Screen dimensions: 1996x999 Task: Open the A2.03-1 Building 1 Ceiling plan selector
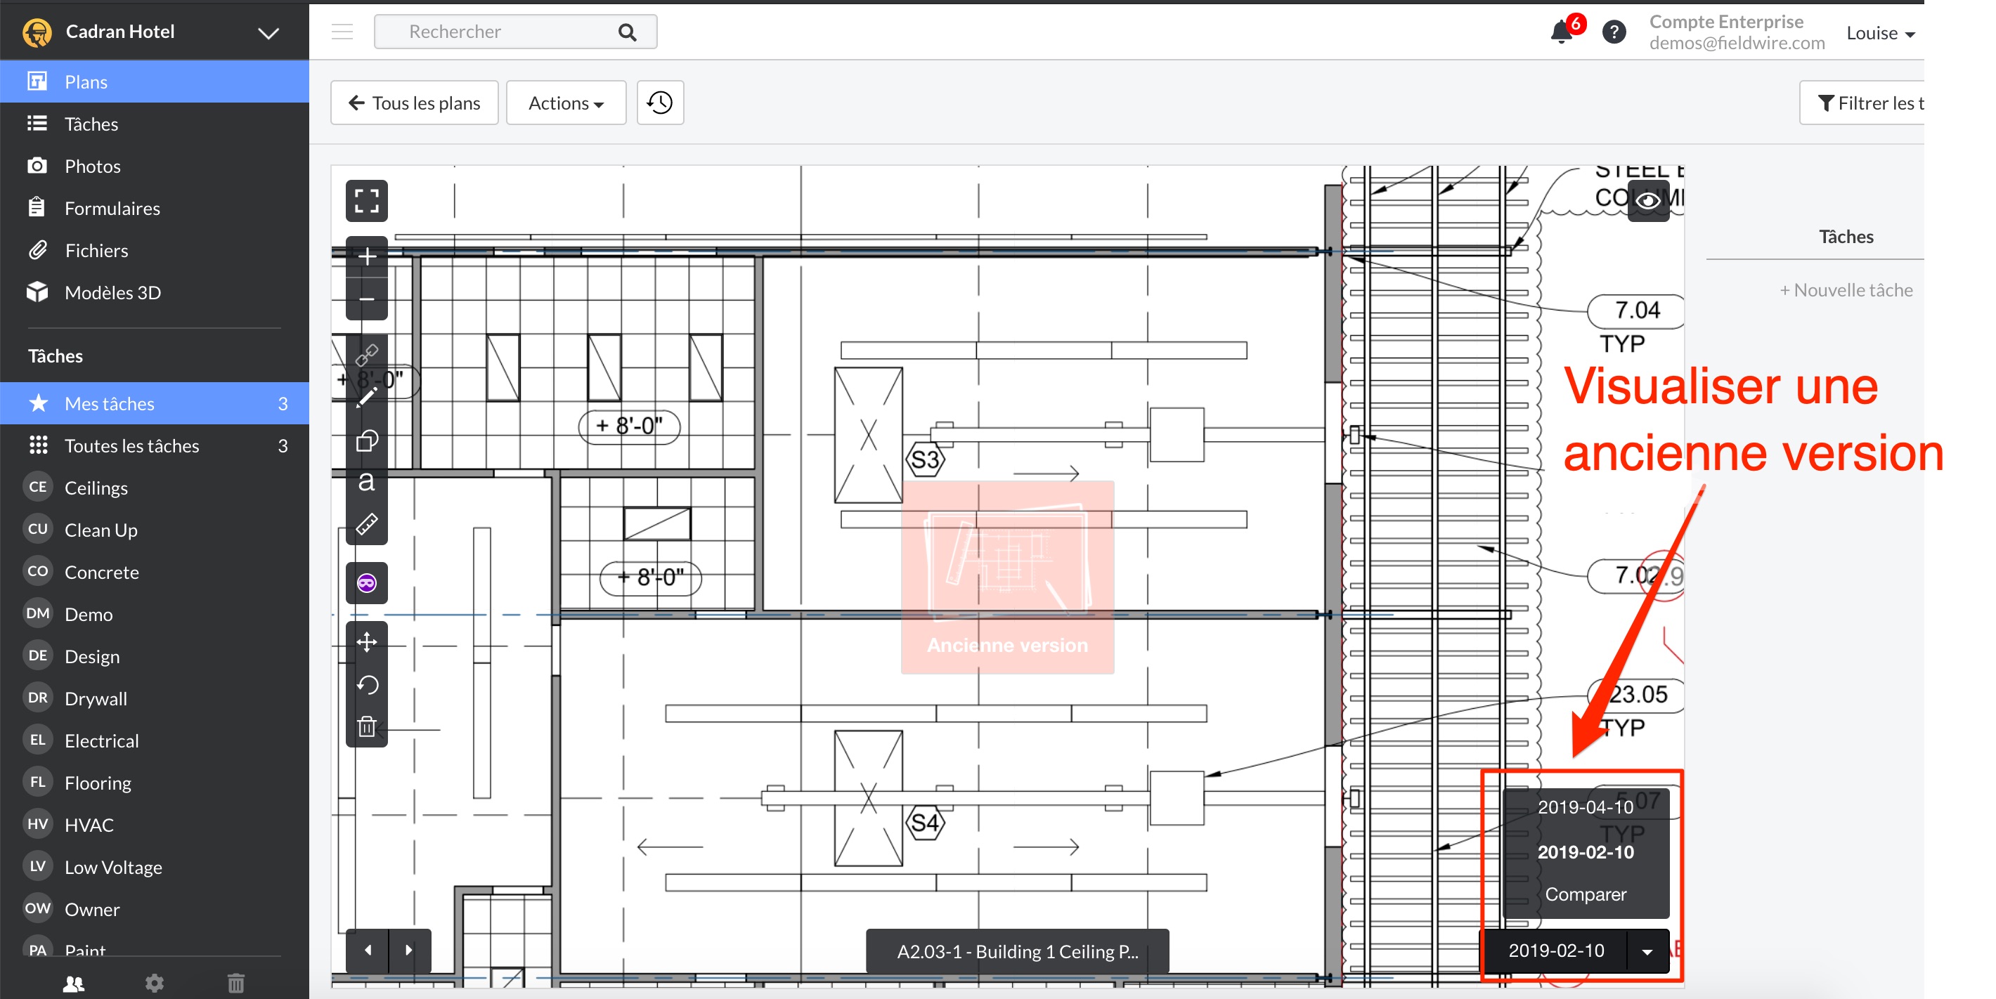tap(1016, 951)
